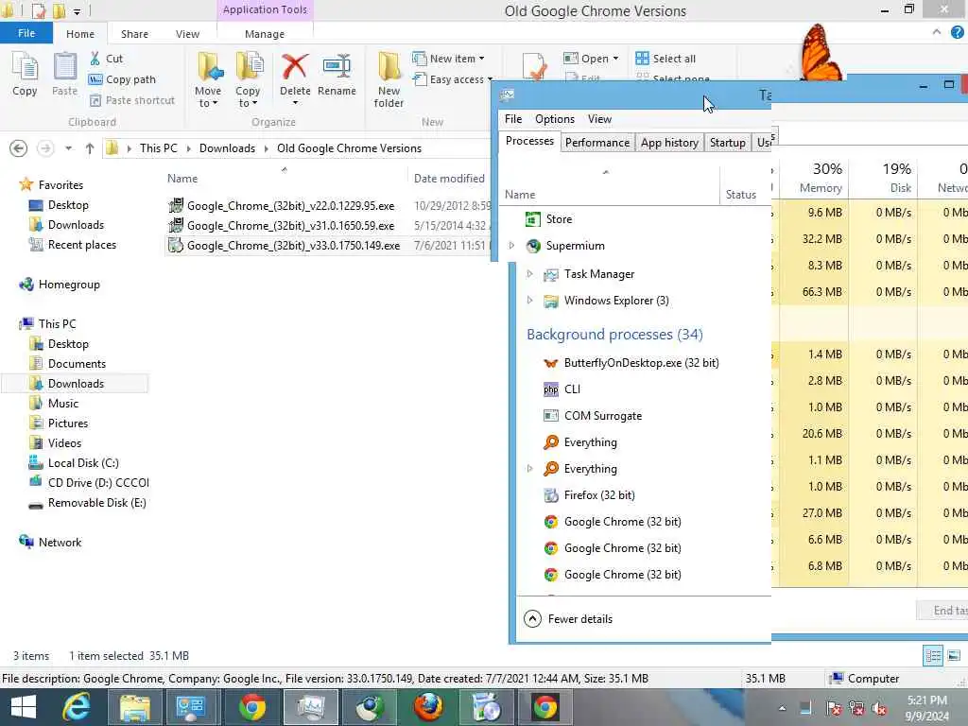Click Downloads in the address breadcrumb
Viewport: 968px width, 726px height.
(227, 148)
